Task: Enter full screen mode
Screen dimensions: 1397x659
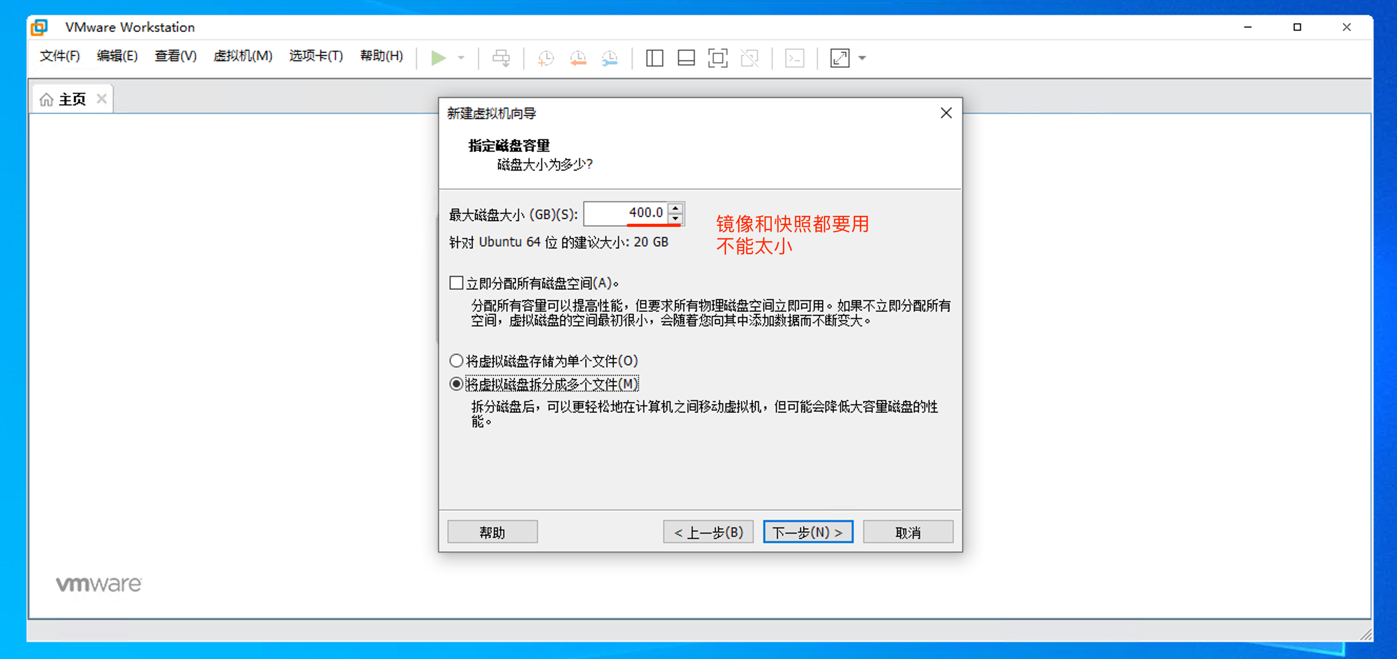Action: (717, 58)
